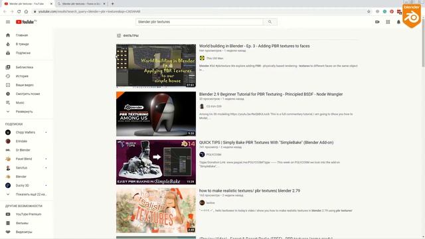The width and height of the screenshot is (425, 239).
Task: Go forward in browser
Action: tap(12, 12)
